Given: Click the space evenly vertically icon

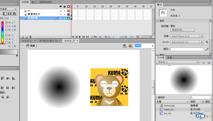Looking at the screenshot, I should point(2,97).
